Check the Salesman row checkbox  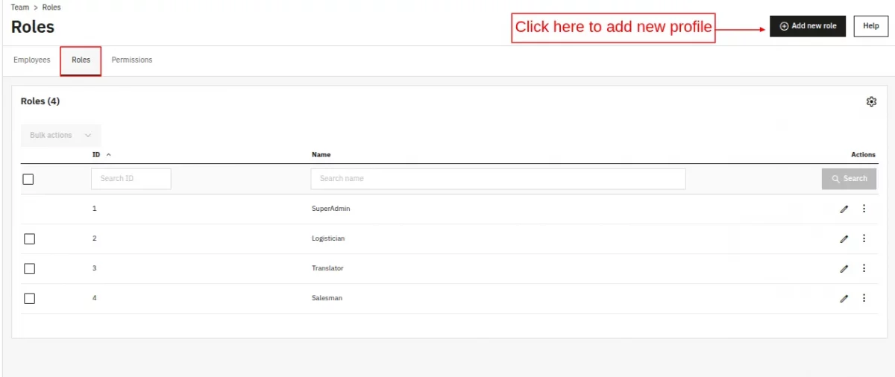pos(29,298)
